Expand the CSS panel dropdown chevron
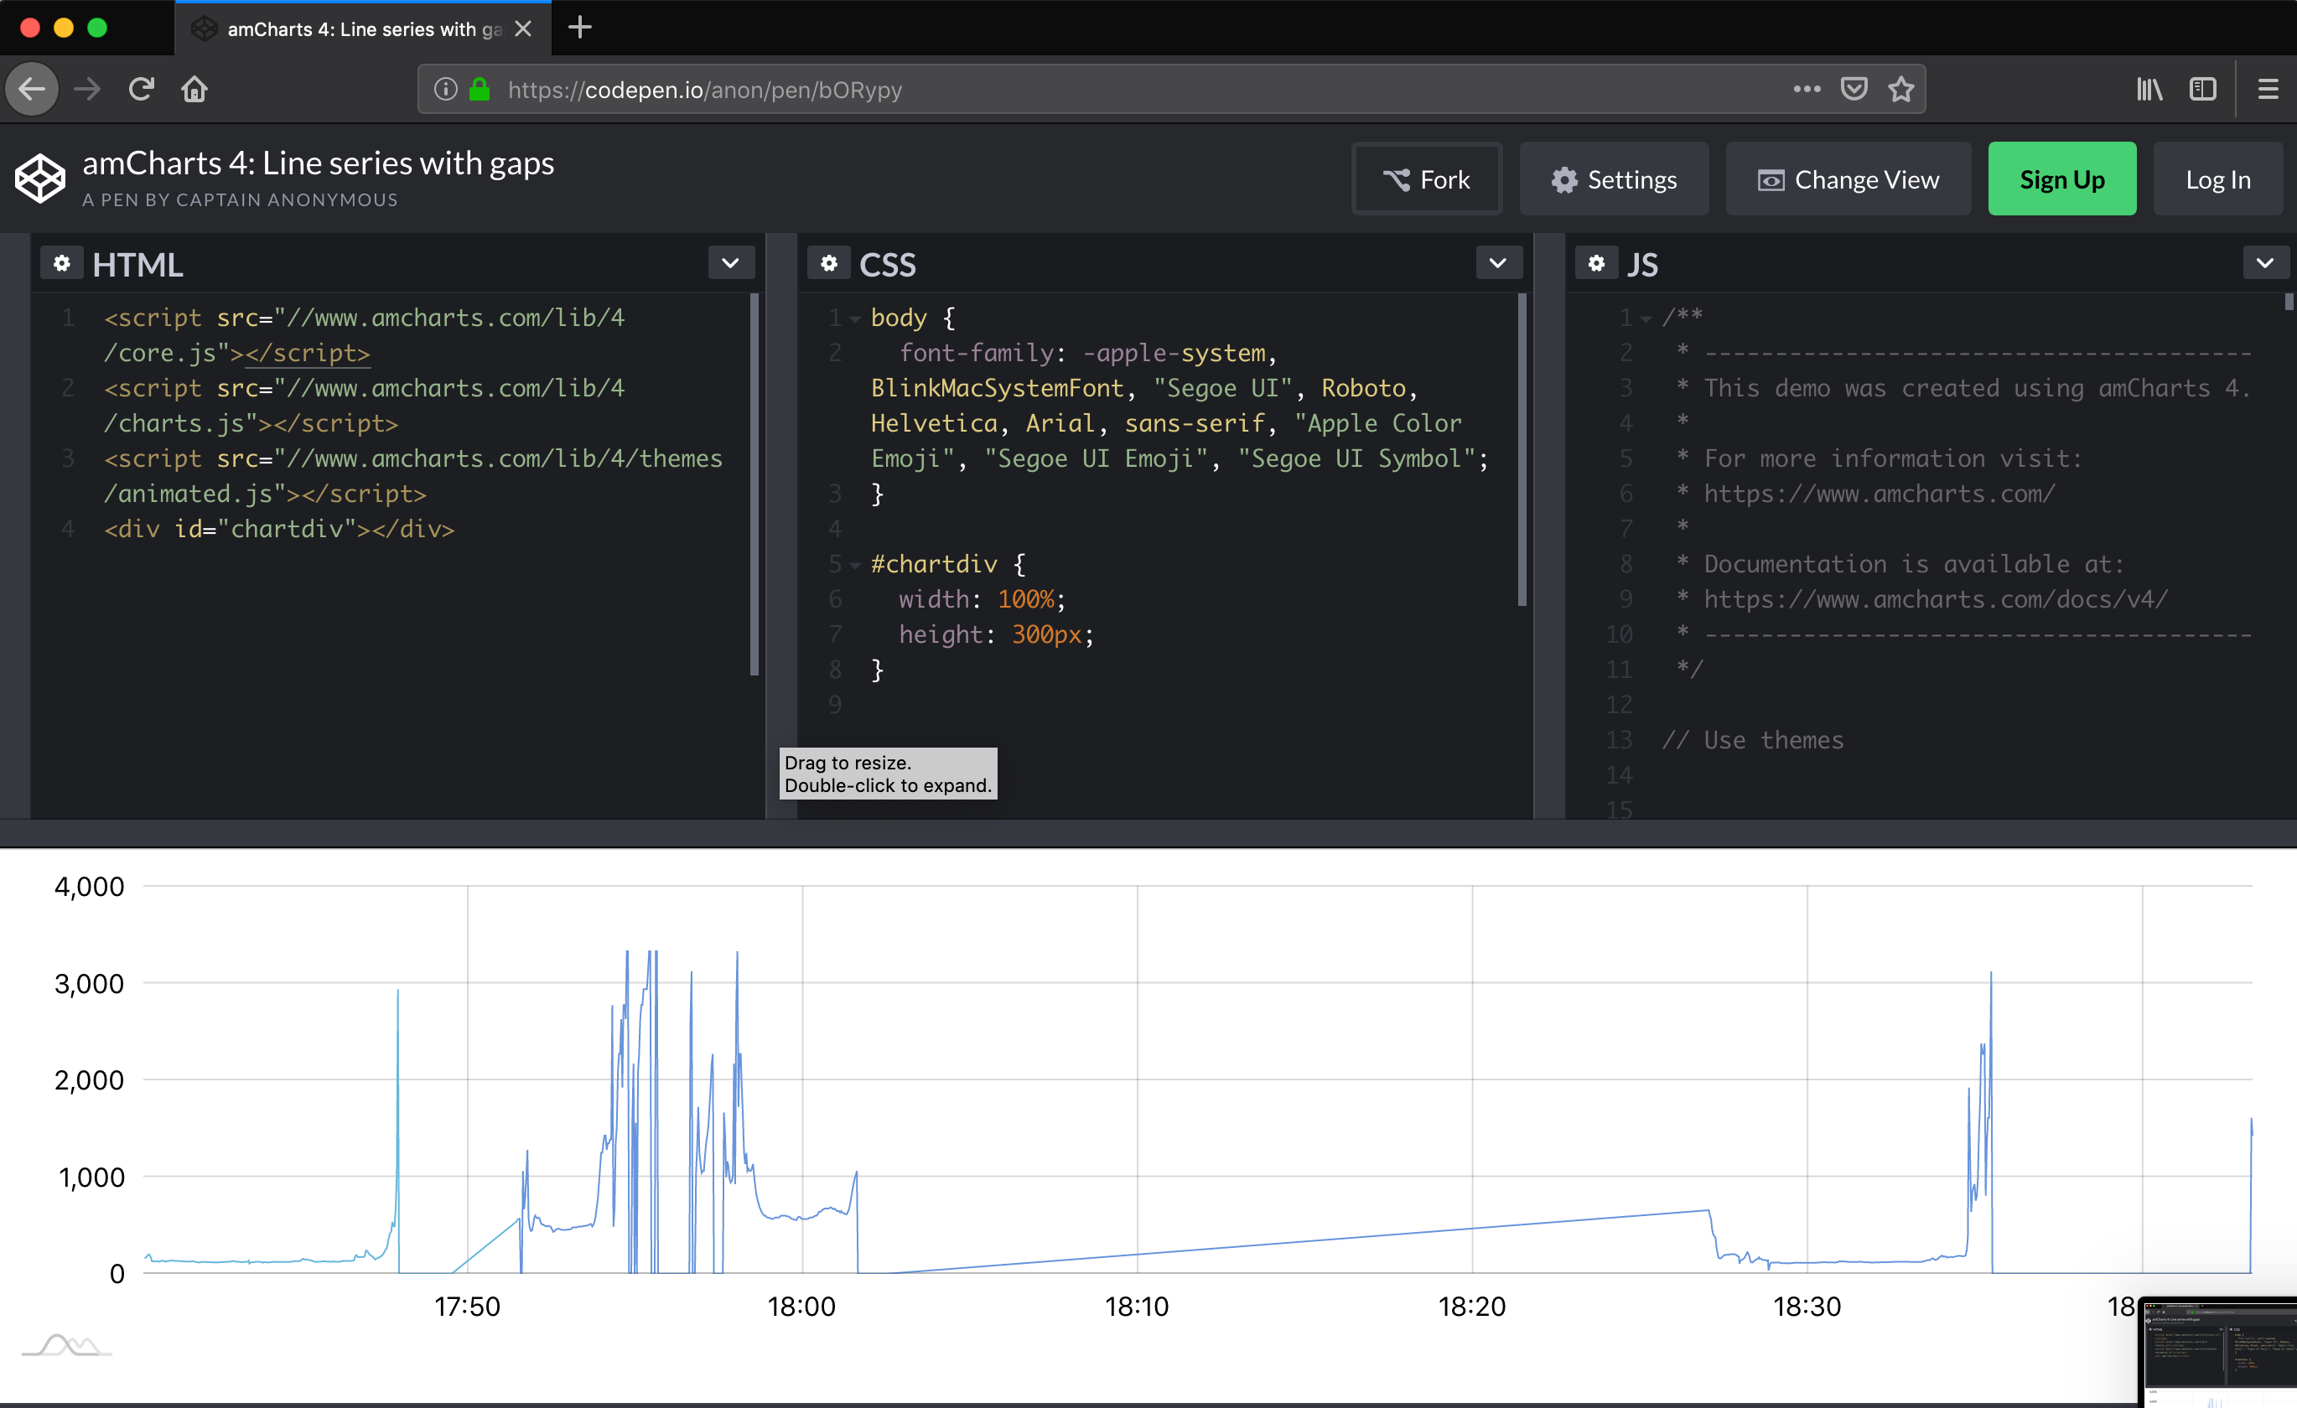Screen dimensions: 2297x1408 point(1497,263)
